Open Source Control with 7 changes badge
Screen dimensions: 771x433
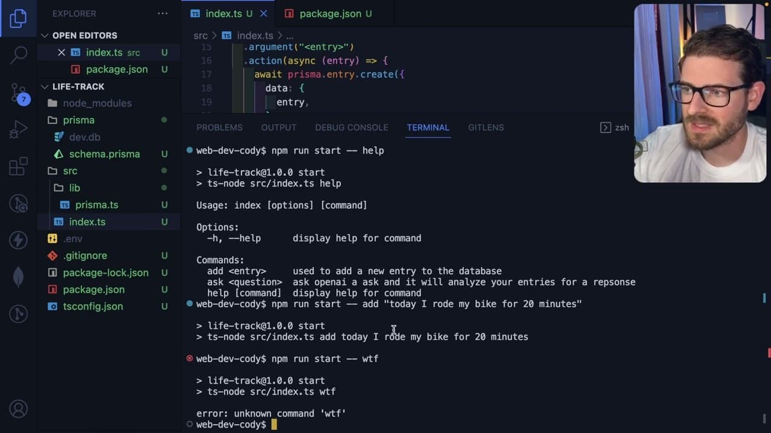[19, 93]
